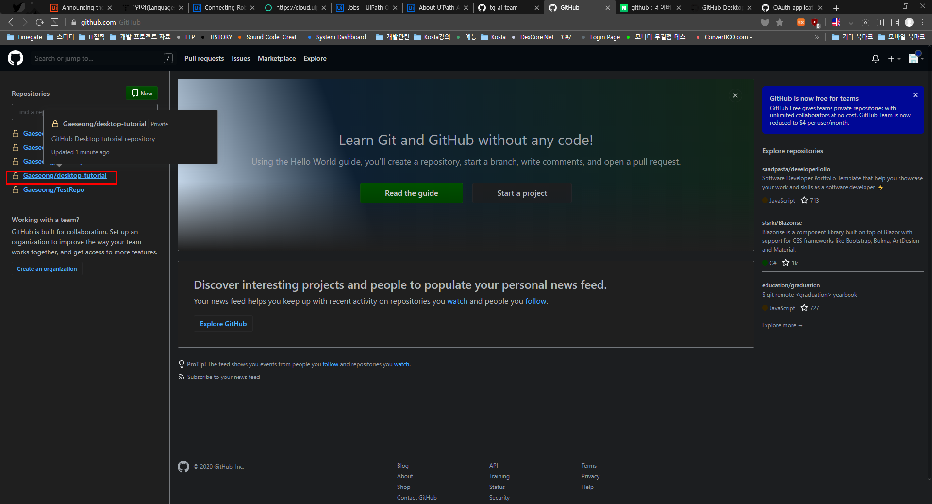Screen dimensions: 932x504
Task: Close the GitHub is now free notice
Action: click(915, 95)
